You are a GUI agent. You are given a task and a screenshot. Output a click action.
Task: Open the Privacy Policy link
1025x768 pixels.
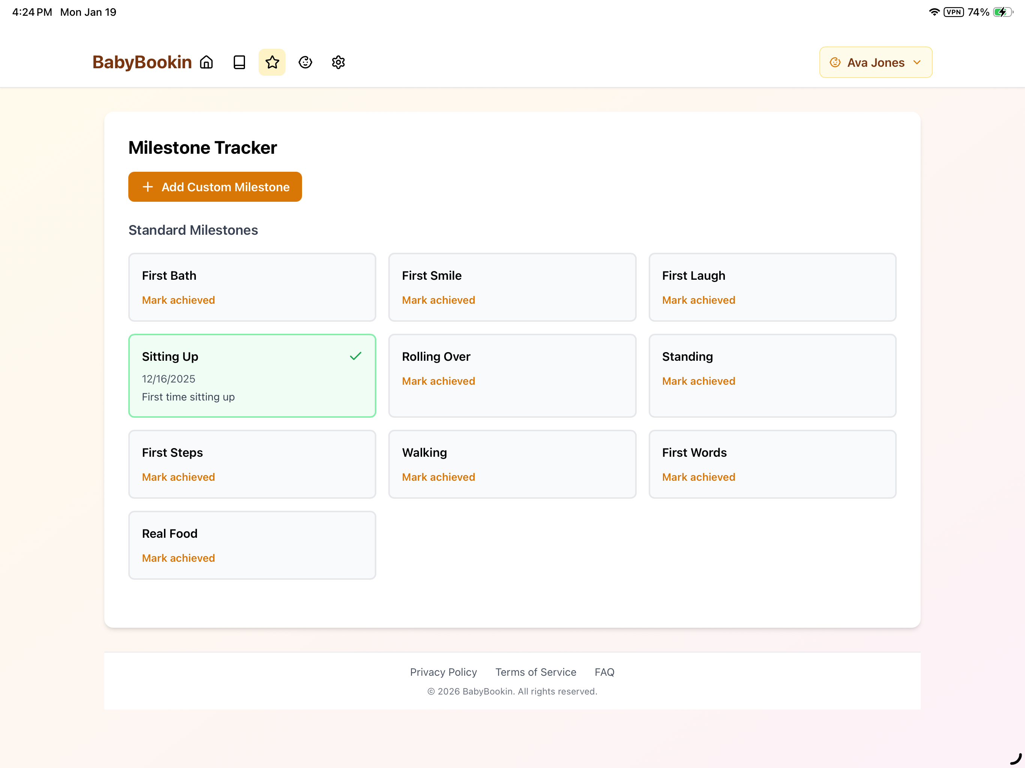[443, 672]
